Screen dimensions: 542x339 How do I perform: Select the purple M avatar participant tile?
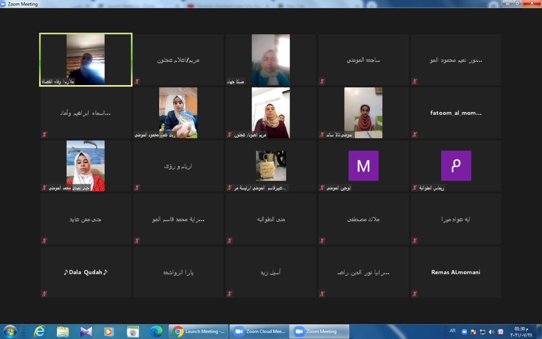[x=363, y=166]
